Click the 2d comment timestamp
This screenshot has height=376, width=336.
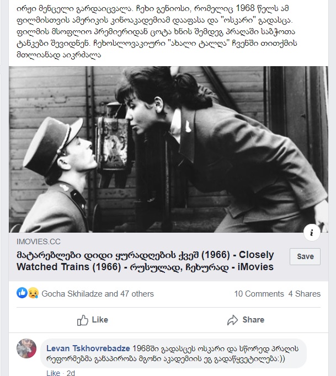coord(71,373)
